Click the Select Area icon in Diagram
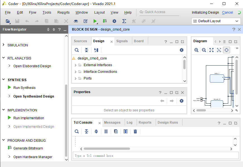Image resolution: width=243 pixels, height=167 pixels. [x=219, y=50]
